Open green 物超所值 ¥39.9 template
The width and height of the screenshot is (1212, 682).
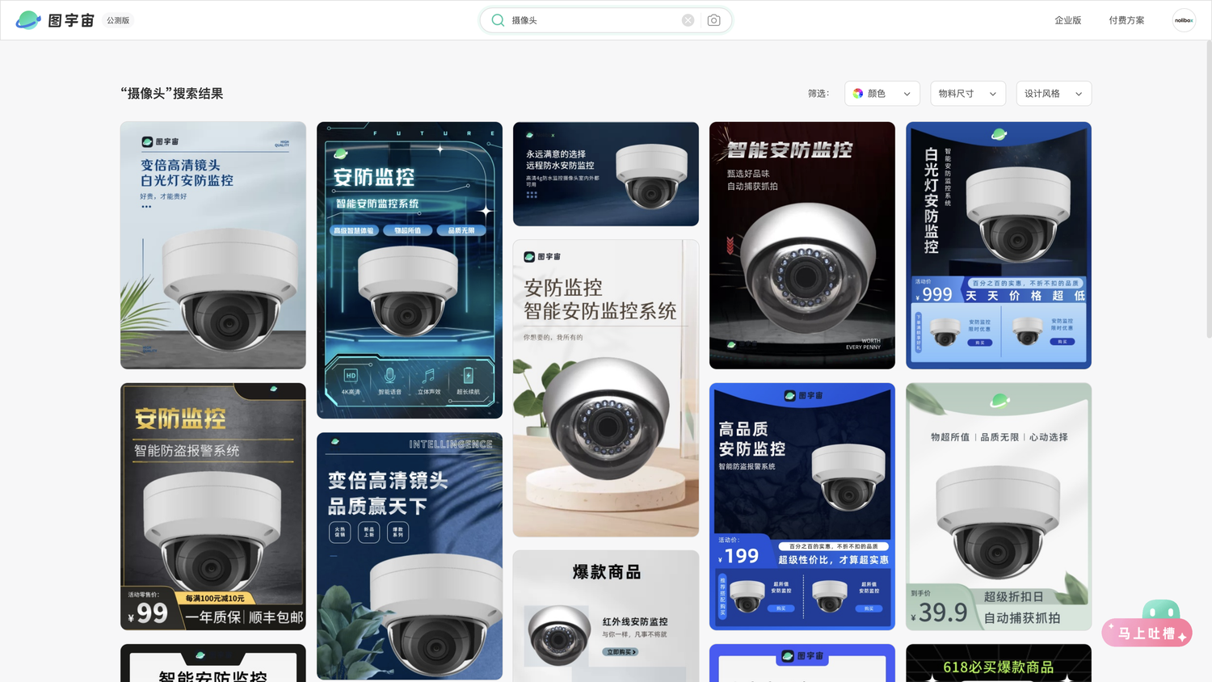[999, 507]
